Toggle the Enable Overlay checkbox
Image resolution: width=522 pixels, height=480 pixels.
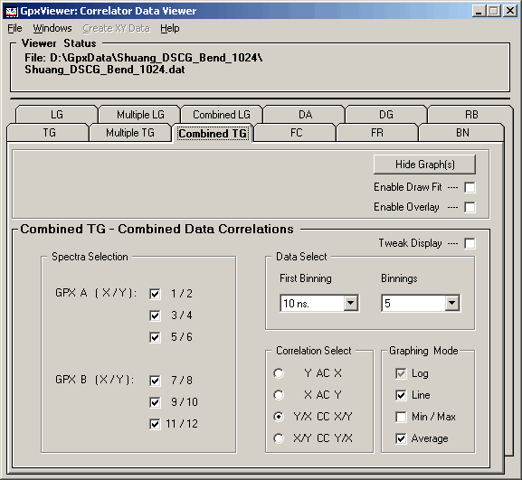[470, 207]
